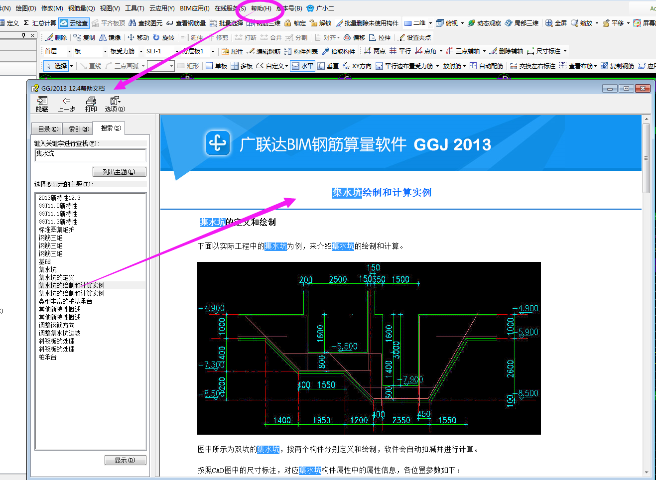Click the 锁定 lock icon
The image size is (656, 480).
tap(287, 23)
